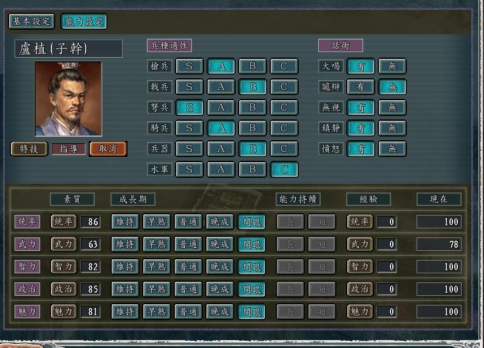Set 戟兵 aptitude to A
The width and height of the screenshot is (484, 348).
(x=221, y=87)
